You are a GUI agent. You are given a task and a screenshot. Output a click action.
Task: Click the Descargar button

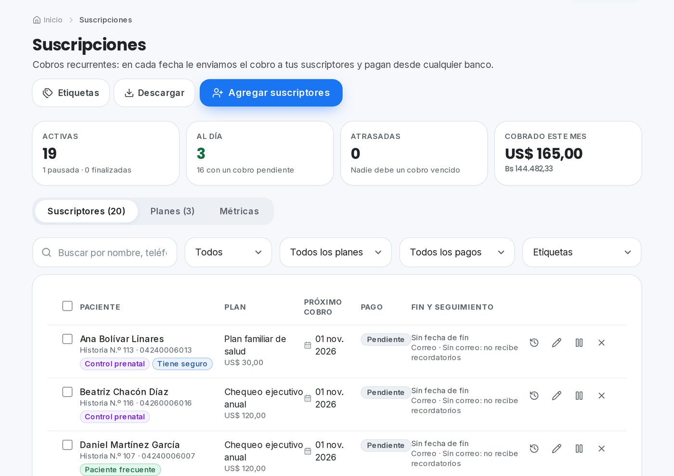[x=154, y=93]
